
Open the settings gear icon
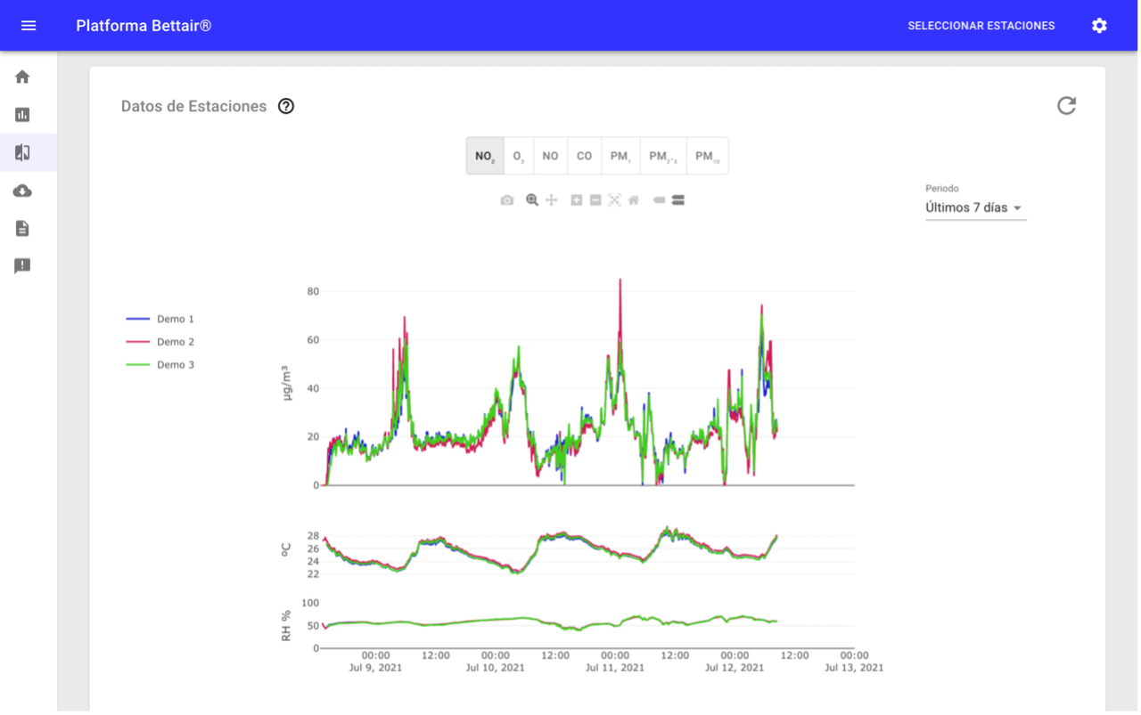1099,26
